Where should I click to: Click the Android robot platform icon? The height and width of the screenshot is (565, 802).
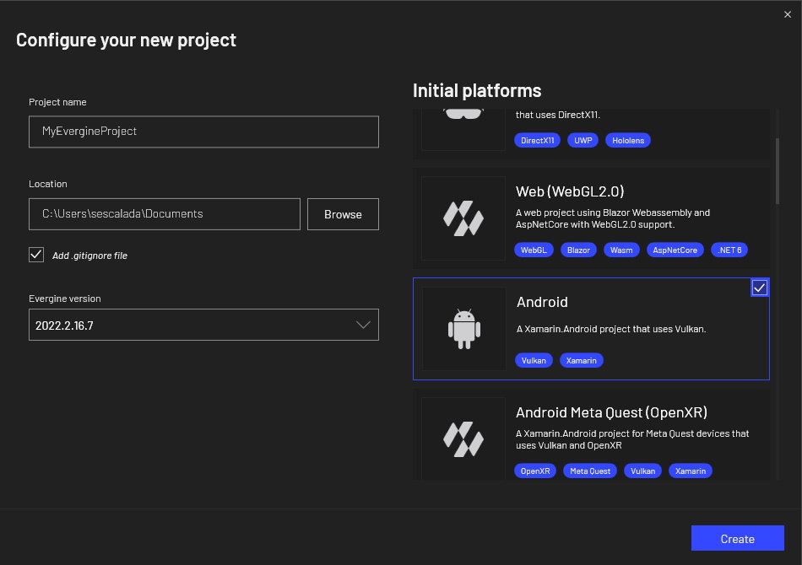coord(463,329)
